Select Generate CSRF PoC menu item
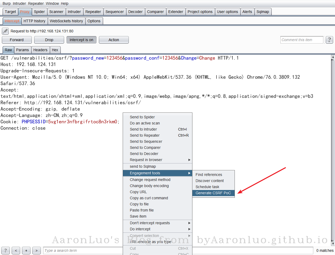The image size is (335, 255). [x=213, y=193]
